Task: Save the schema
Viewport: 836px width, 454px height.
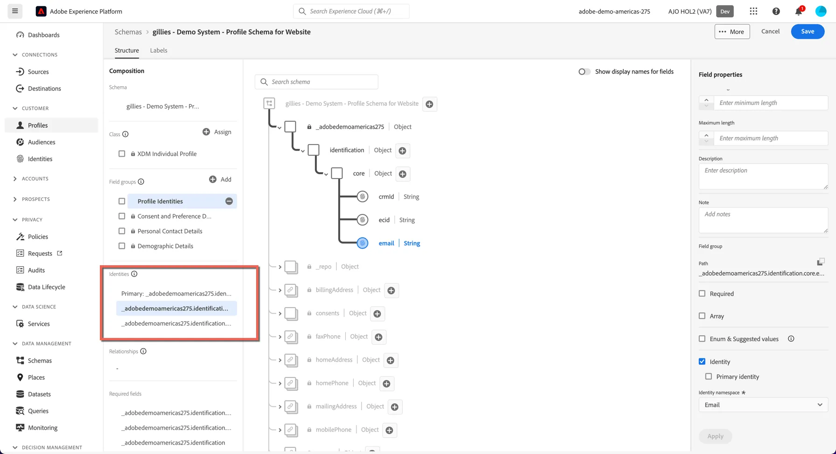Action: click(808, 32)
